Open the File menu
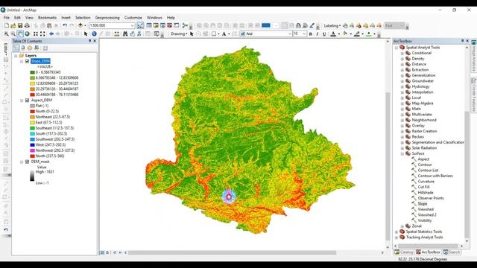The image size is (477, 268). [x=7, y=18]
